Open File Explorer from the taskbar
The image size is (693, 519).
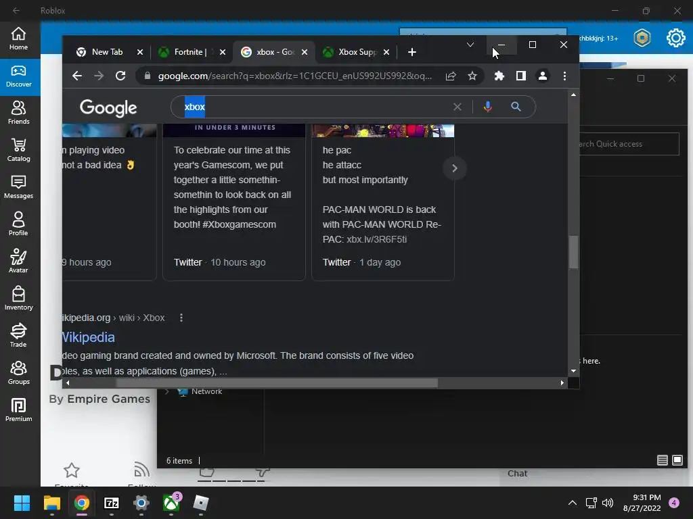tap(51, 503)
